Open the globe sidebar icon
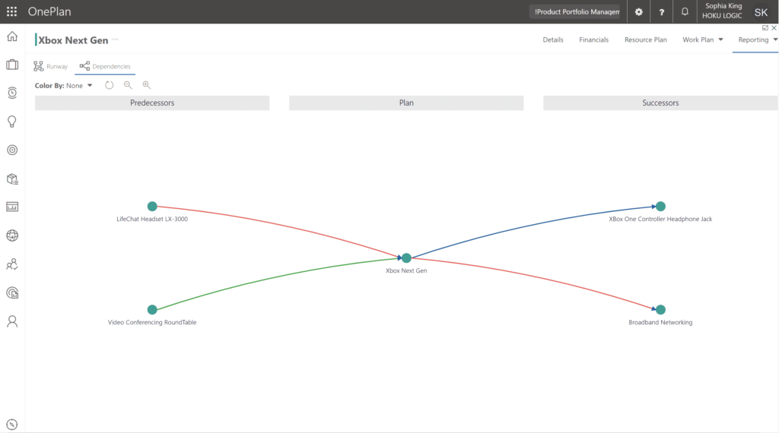Viewport: 779px width, 433px height. [12, 235]
